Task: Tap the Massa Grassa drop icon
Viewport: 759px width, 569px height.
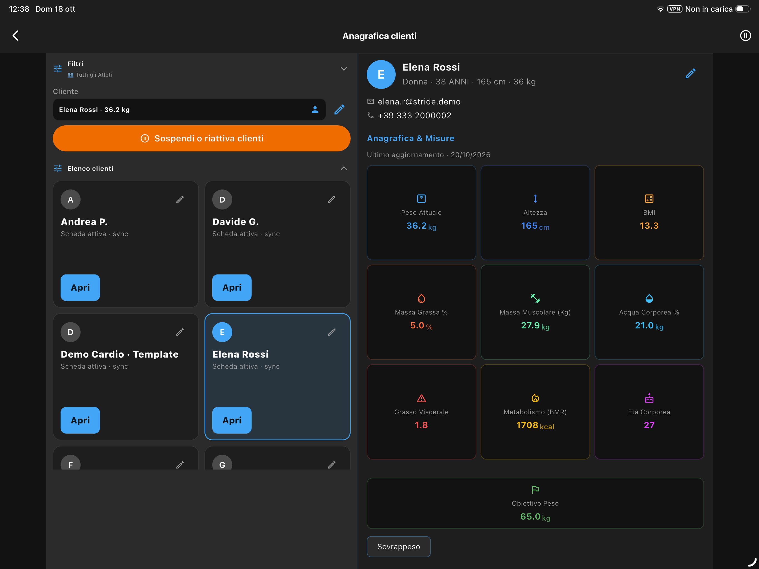Action: (421, 298)
